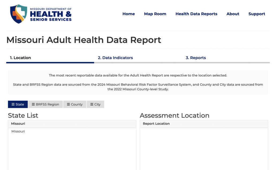Screen dimensions: 274x170
Task: Open the Home navigation link
Action: [128, 14]
